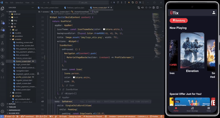Expand the OUTLINE section

point(13,104)
